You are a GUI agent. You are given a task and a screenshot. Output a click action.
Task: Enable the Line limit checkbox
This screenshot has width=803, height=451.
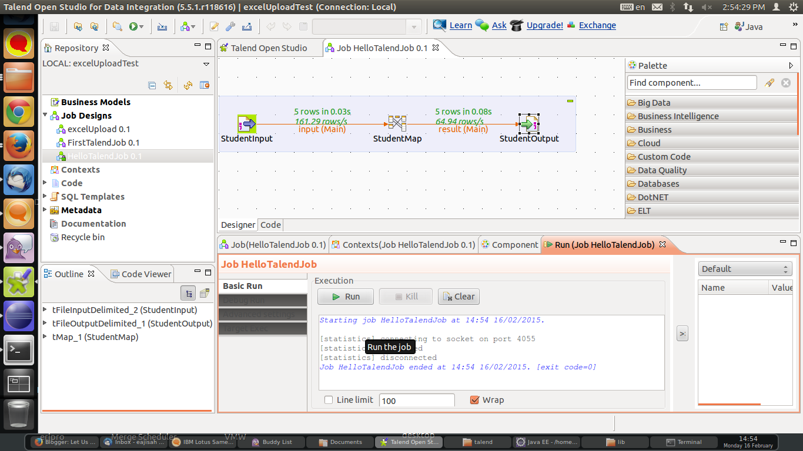click(329, 400)
